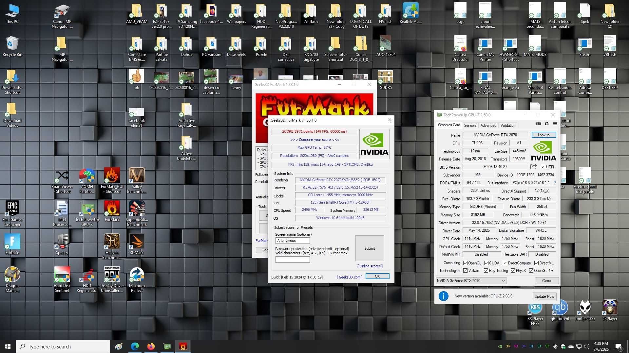Open the Valley Benchmark shortcut
Viewport: 629px width, 353px height.
click(x=137, y=180)
